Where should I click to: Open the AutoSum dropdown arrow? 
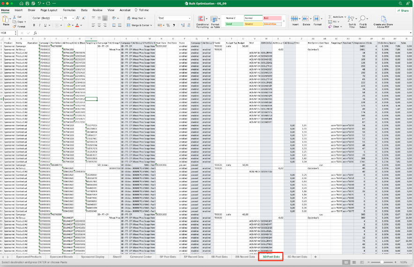(x=345, y=17)
